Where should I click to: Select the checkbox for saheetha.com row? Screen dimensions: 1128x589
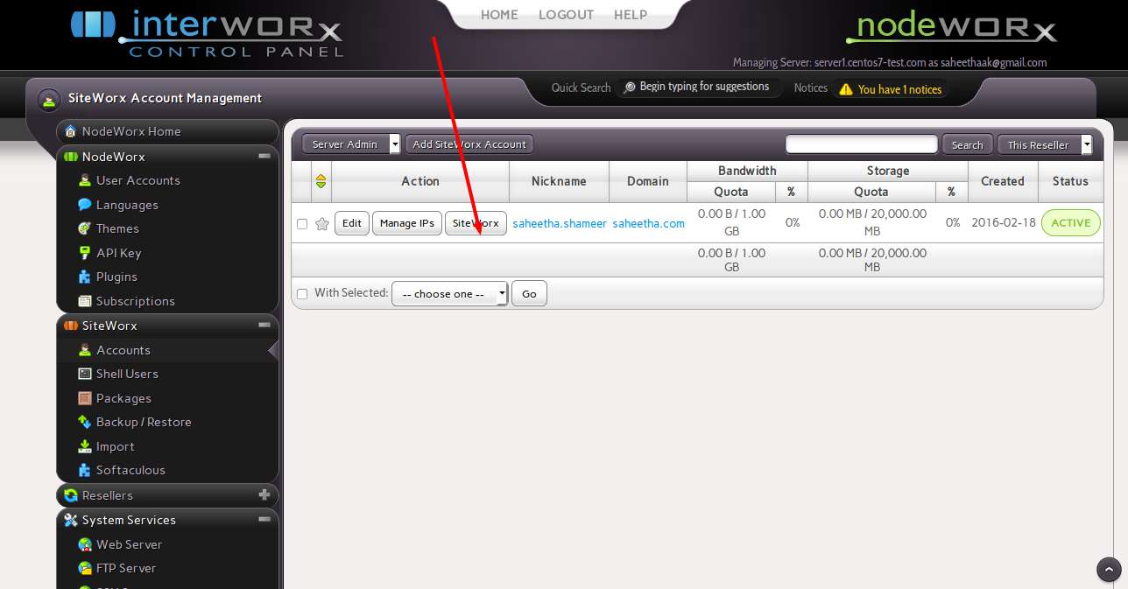pyautogui.click(x=302, y=224)
